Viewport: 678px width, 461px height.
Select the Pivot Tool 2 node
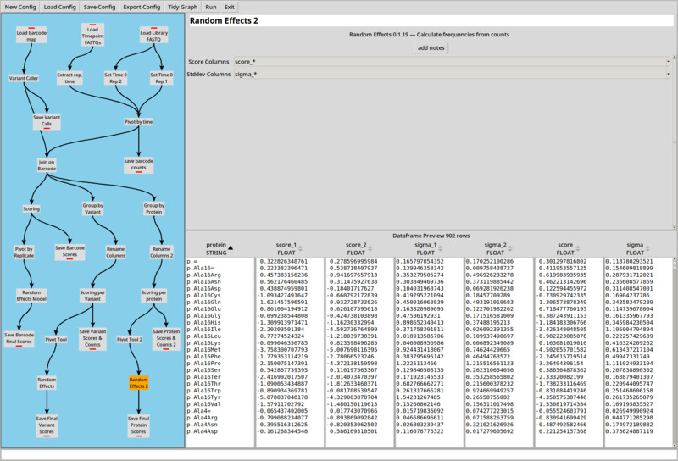click(130, 340)
